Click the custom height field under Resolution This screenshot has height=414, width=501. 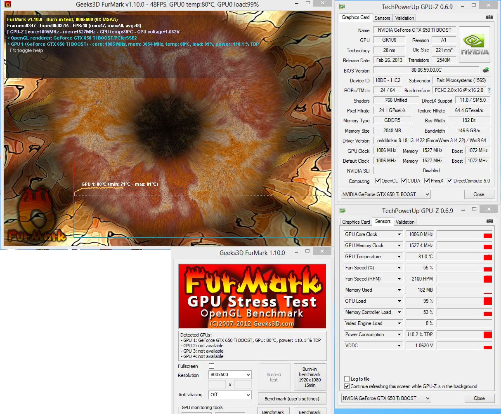click(x=243, y=384)
